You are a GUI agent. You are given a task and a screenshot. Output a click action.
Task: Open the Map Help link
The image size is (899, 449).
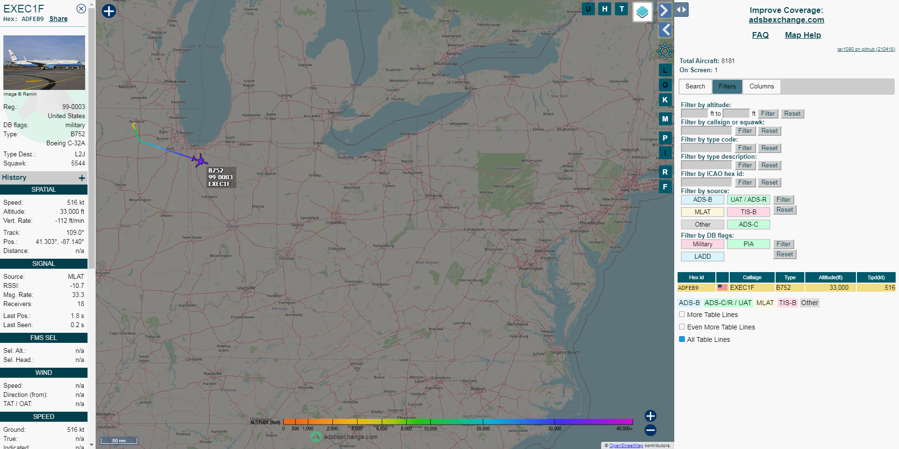coord(803,35)
